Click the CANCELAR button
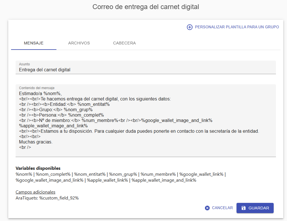This screenshot has width=287, height=221. (x=219, y=208)
